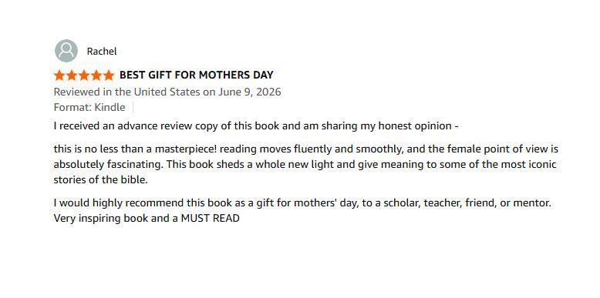Click the word masterpiece in the review
This screenshot has height=298, width=600.
184,149
